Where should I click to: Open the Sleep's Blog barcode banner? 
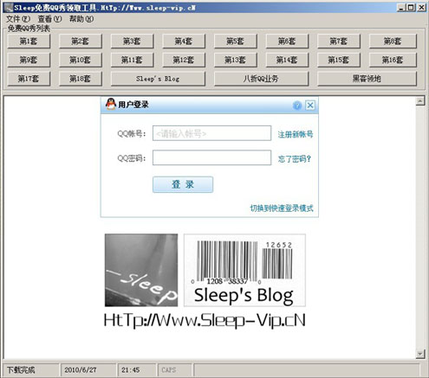coord(244,270)
